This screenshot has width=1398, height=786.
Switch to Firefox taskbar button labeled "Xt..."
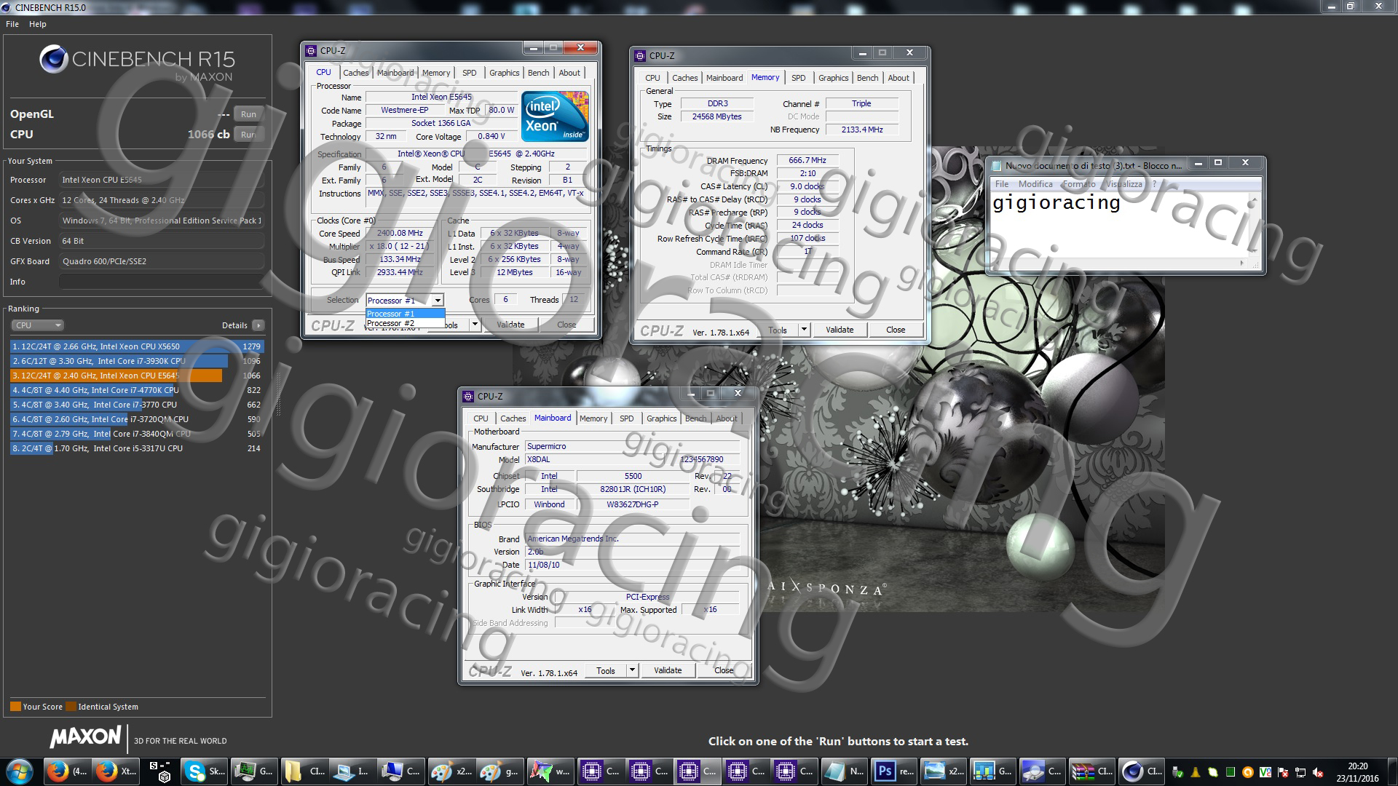[115, 771]
